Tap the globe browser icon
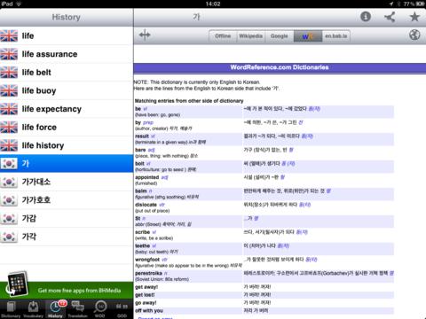This screenshot has height=319, width=426. (414, 35)
